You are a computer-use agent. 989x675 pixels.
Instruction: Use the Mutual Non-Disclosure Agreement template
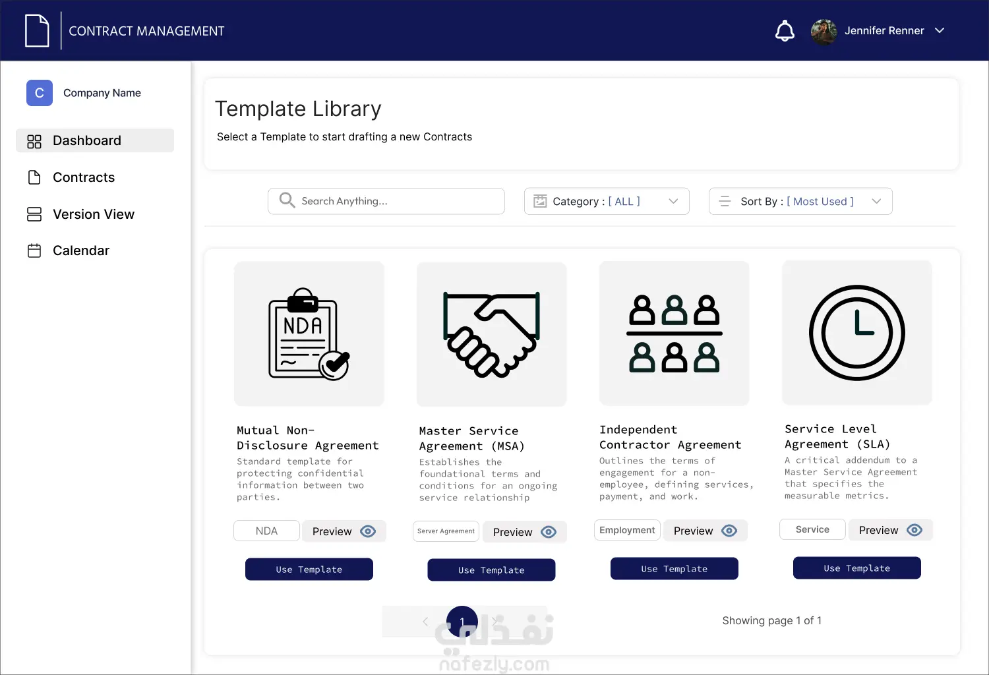[x=309, y=570]
